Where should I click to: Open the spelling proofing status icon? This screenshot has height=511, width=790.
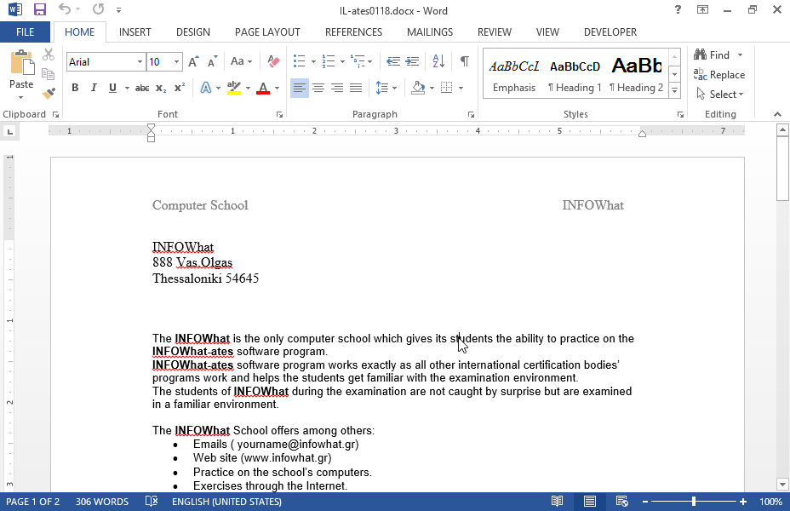[x=152, y=502]
